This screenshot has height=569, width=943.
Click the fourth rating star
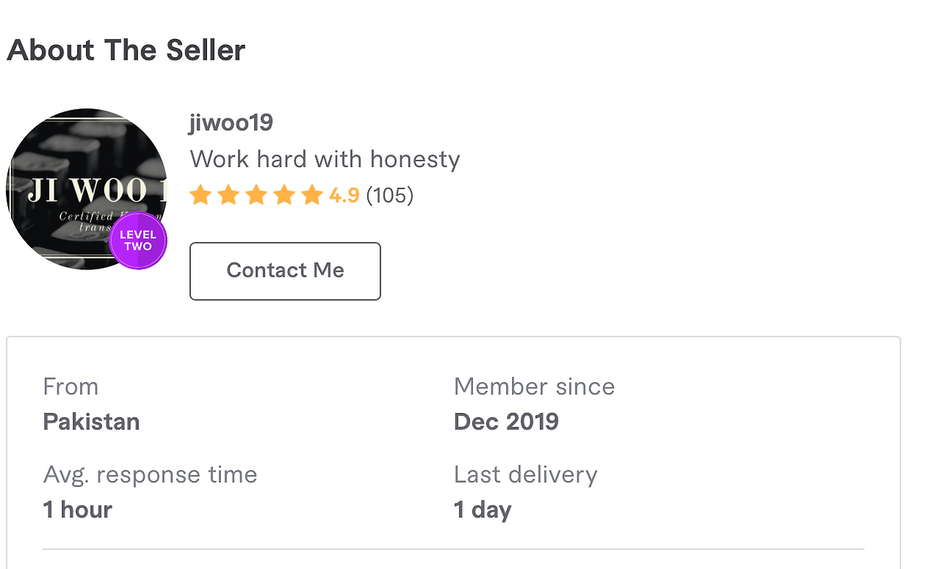[x=284, y=195]
